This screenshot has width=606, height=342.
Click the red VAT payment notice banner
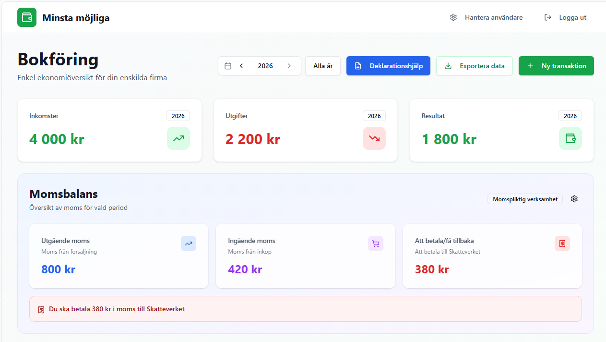tap(305, 309)
